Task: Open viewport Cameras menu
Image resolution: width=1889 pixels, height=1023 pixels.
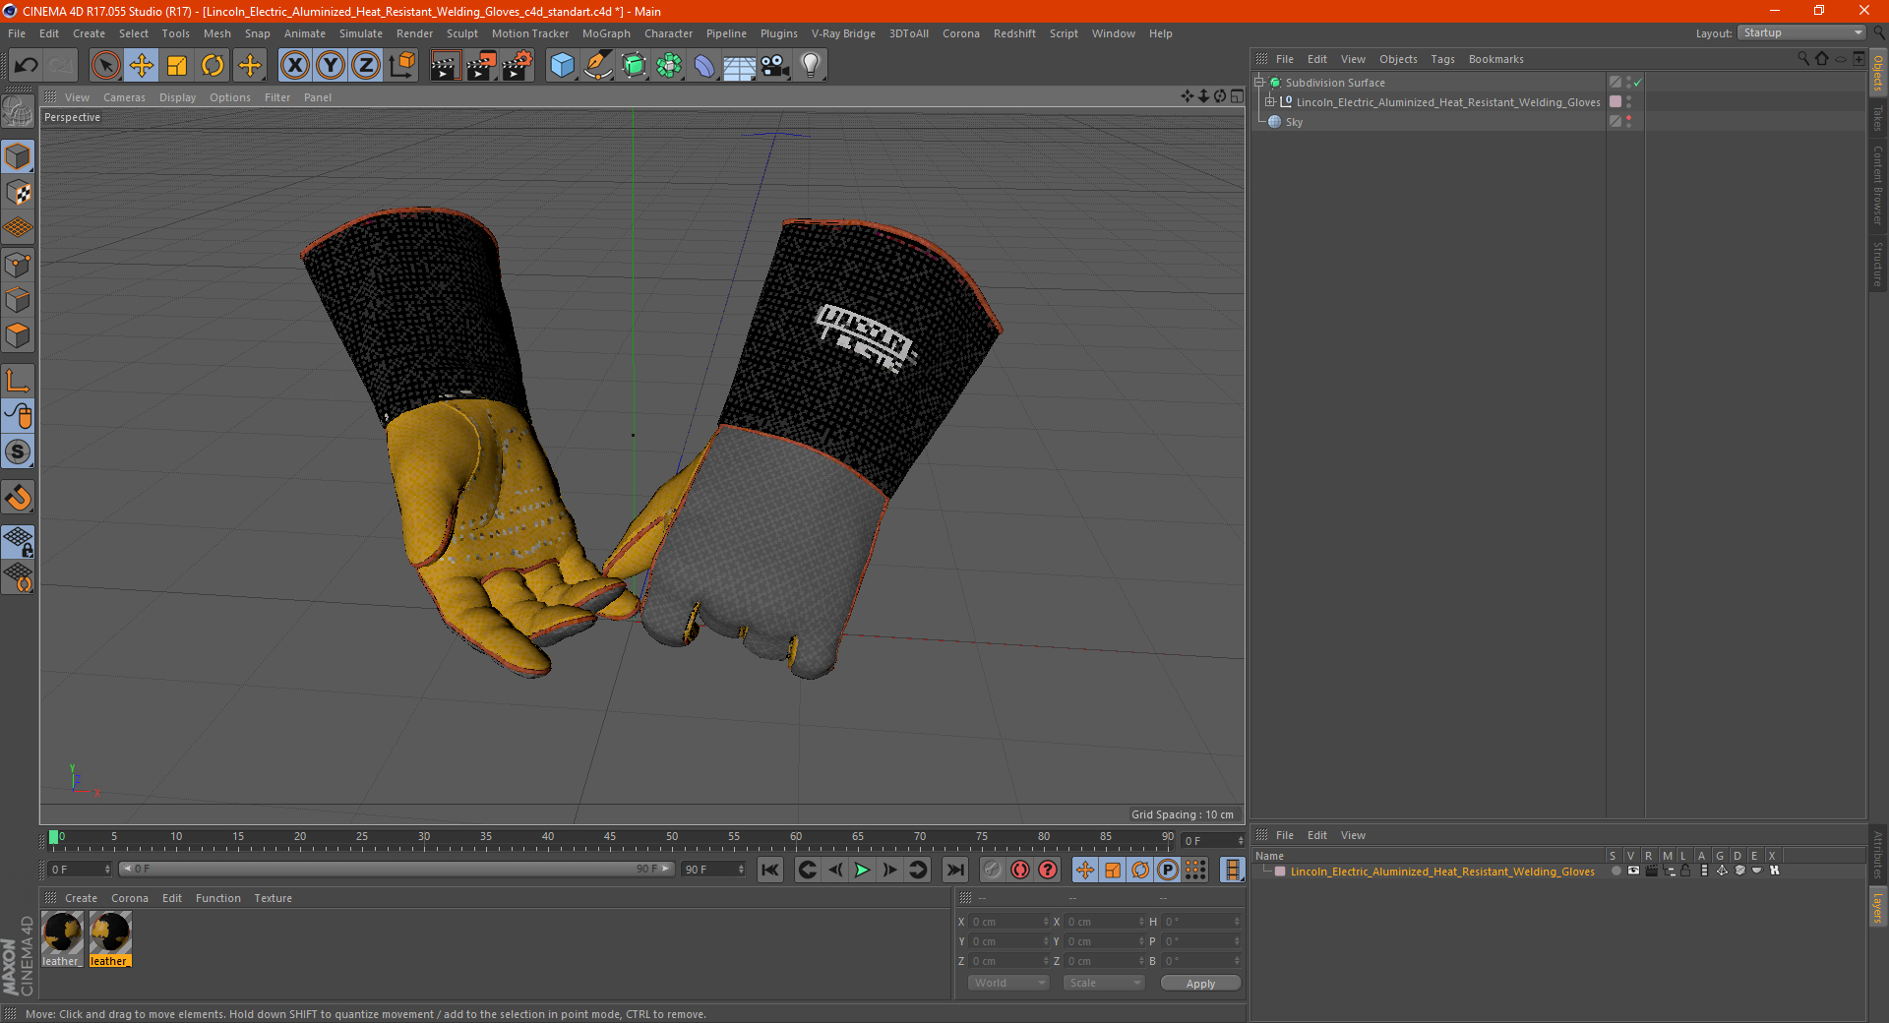Action: (124, 97)
